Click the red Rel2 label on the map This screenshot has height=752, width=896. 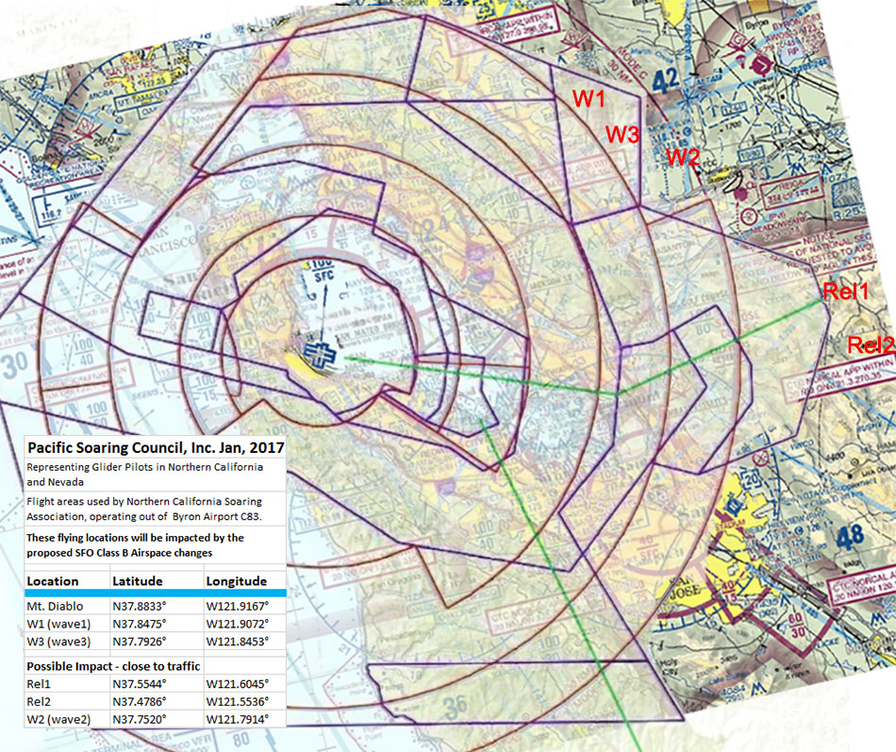[871, 344]
